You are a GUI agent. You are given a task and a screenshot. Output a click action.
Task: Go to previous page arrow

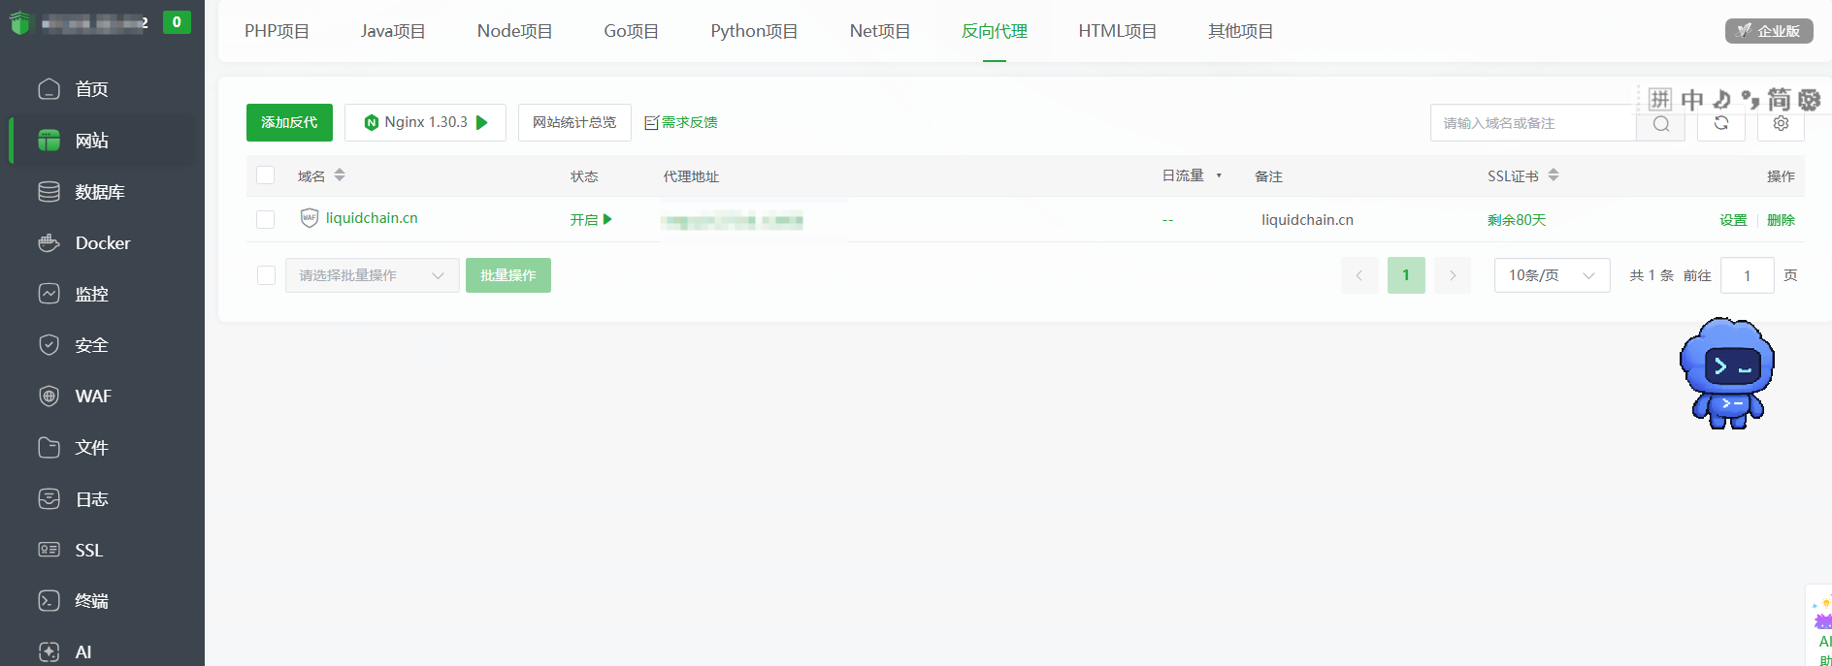1359,275
